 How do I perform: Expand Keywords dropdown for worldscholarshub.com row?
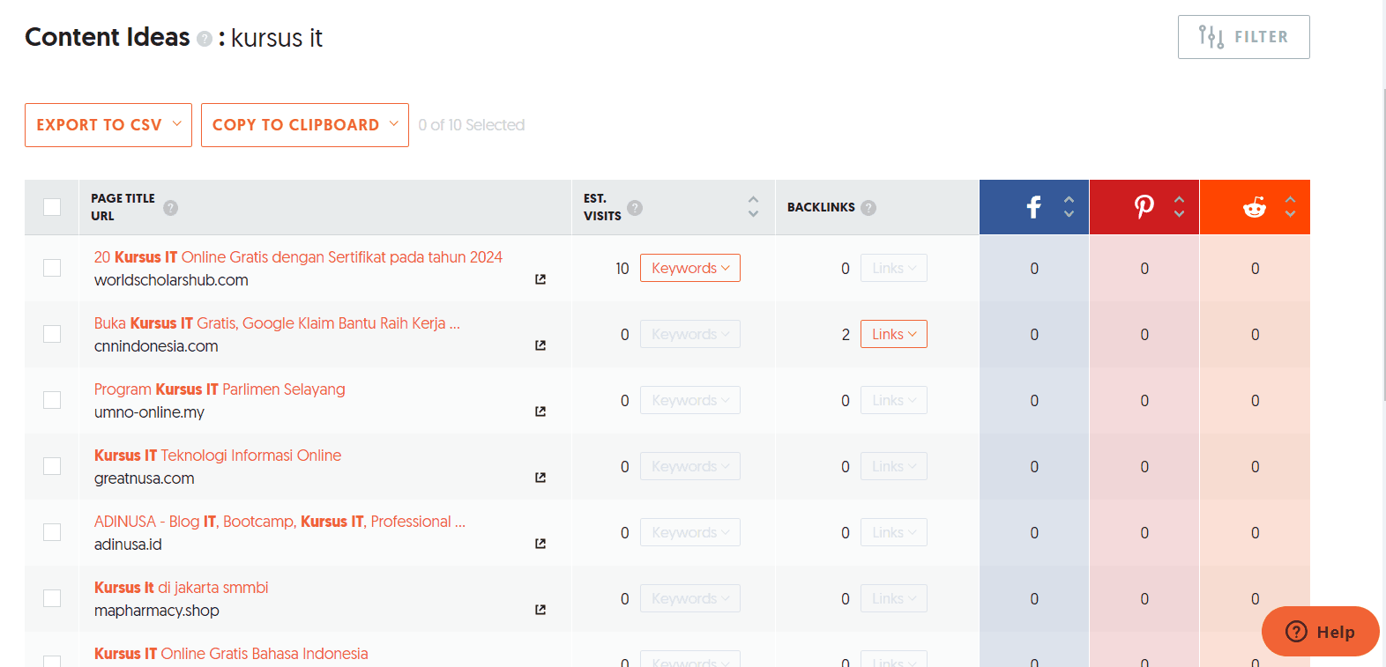pos(689,268)
